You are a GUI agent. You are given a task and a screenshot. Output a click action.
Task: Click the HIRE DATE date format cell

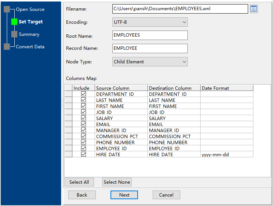pos(226,154)
